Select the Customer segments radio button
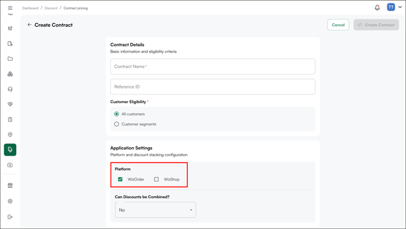The width and height of the screenshot is (406, 229). [116, 124]
